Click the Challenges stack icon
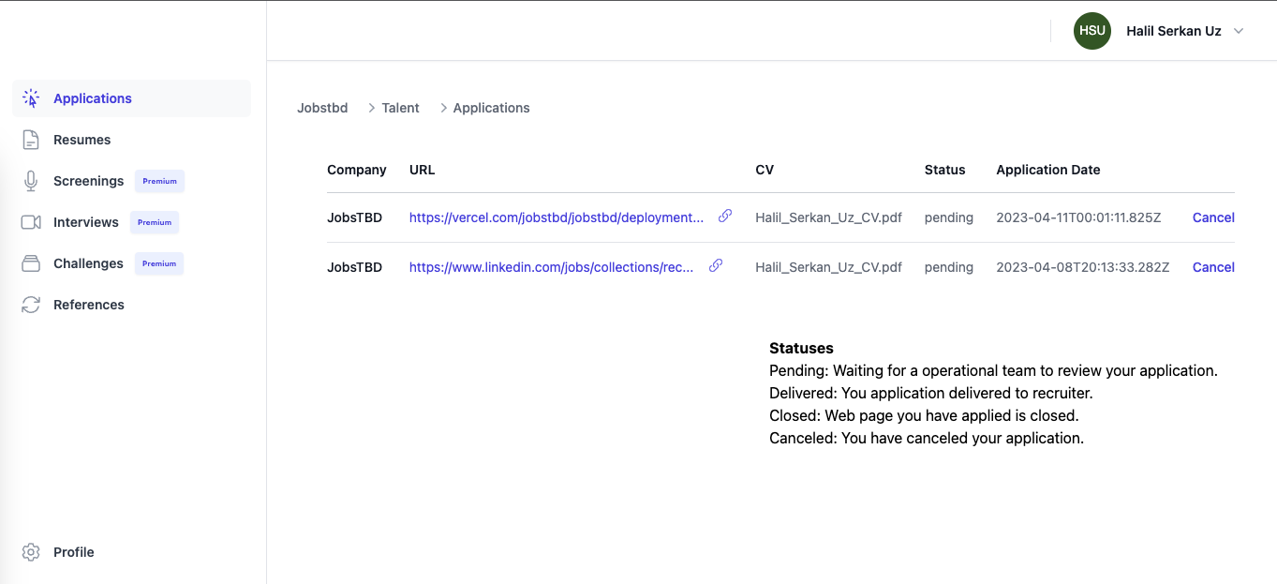This screenshot has height=584, width=1277. coord(31,263)
